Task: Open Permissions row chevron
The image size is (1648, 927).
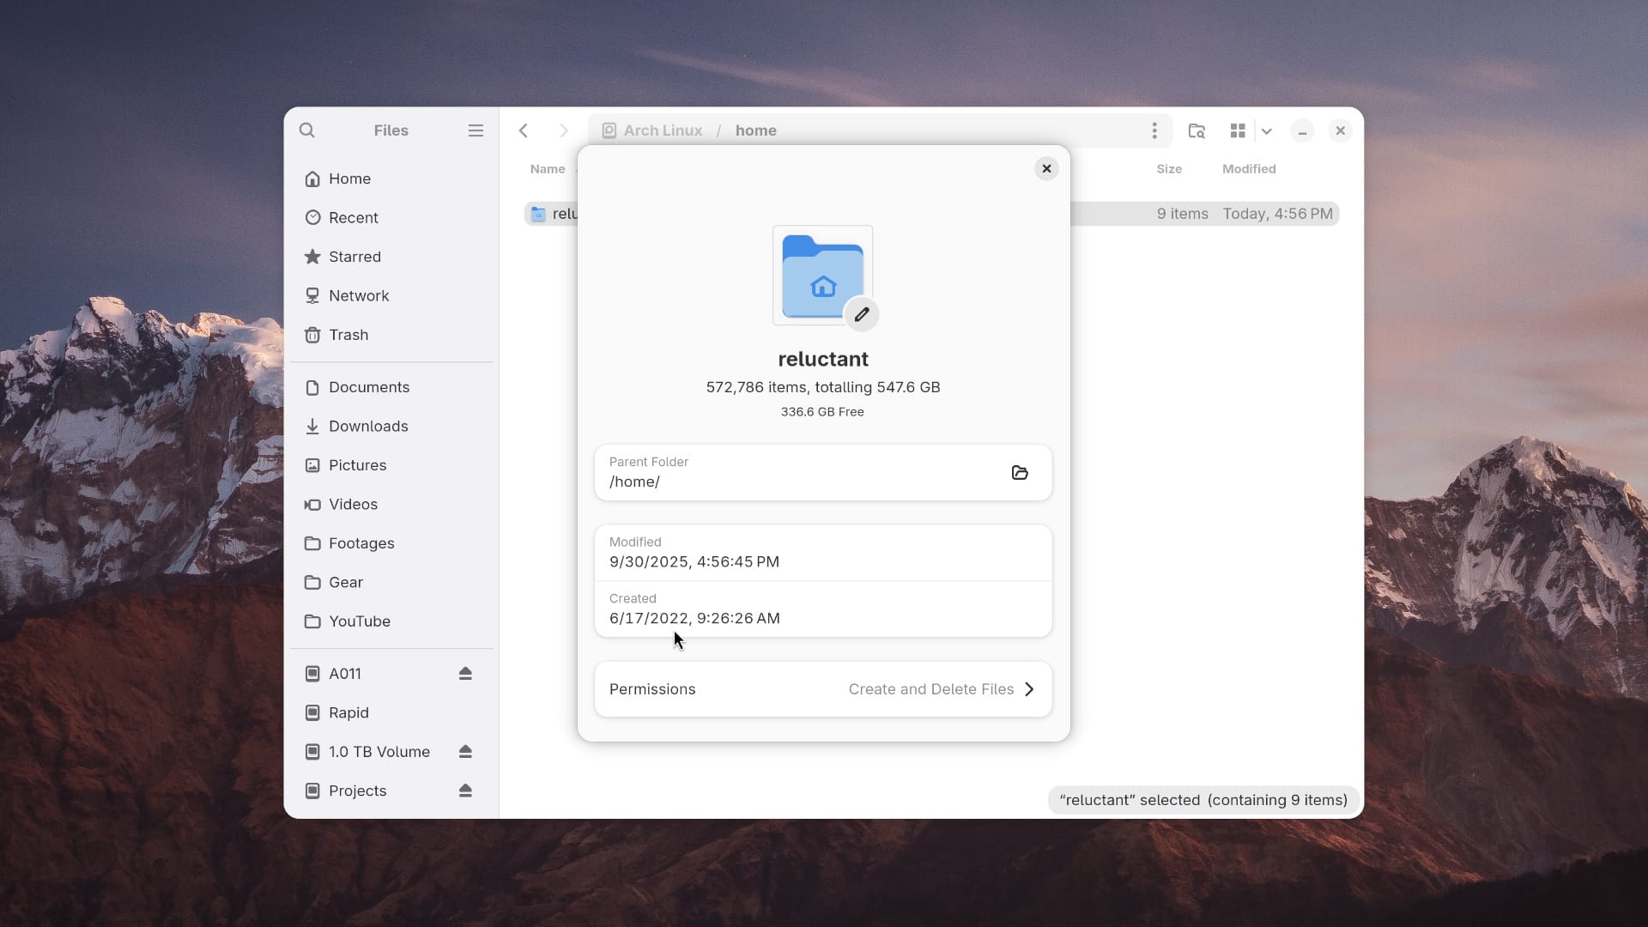Action: pyautogui.click(x=1029, y=689)
